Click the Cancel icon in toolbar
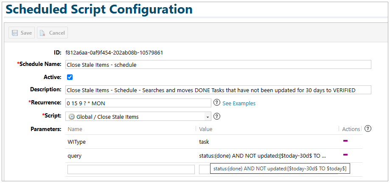The height and width of the screenshot is (183, 390). click(43, 33)
